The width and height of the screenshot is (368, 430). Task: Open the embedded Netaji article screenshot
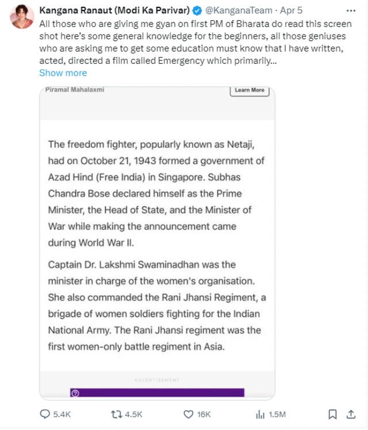[x=157, y=242]
